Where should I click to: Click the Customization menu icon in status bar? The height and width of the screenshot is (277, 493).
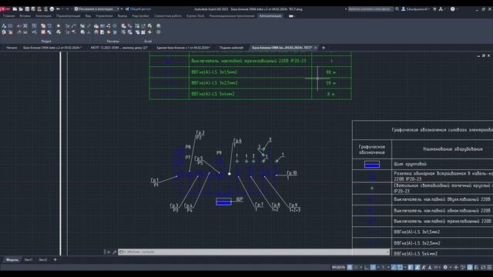pos(489,267)
